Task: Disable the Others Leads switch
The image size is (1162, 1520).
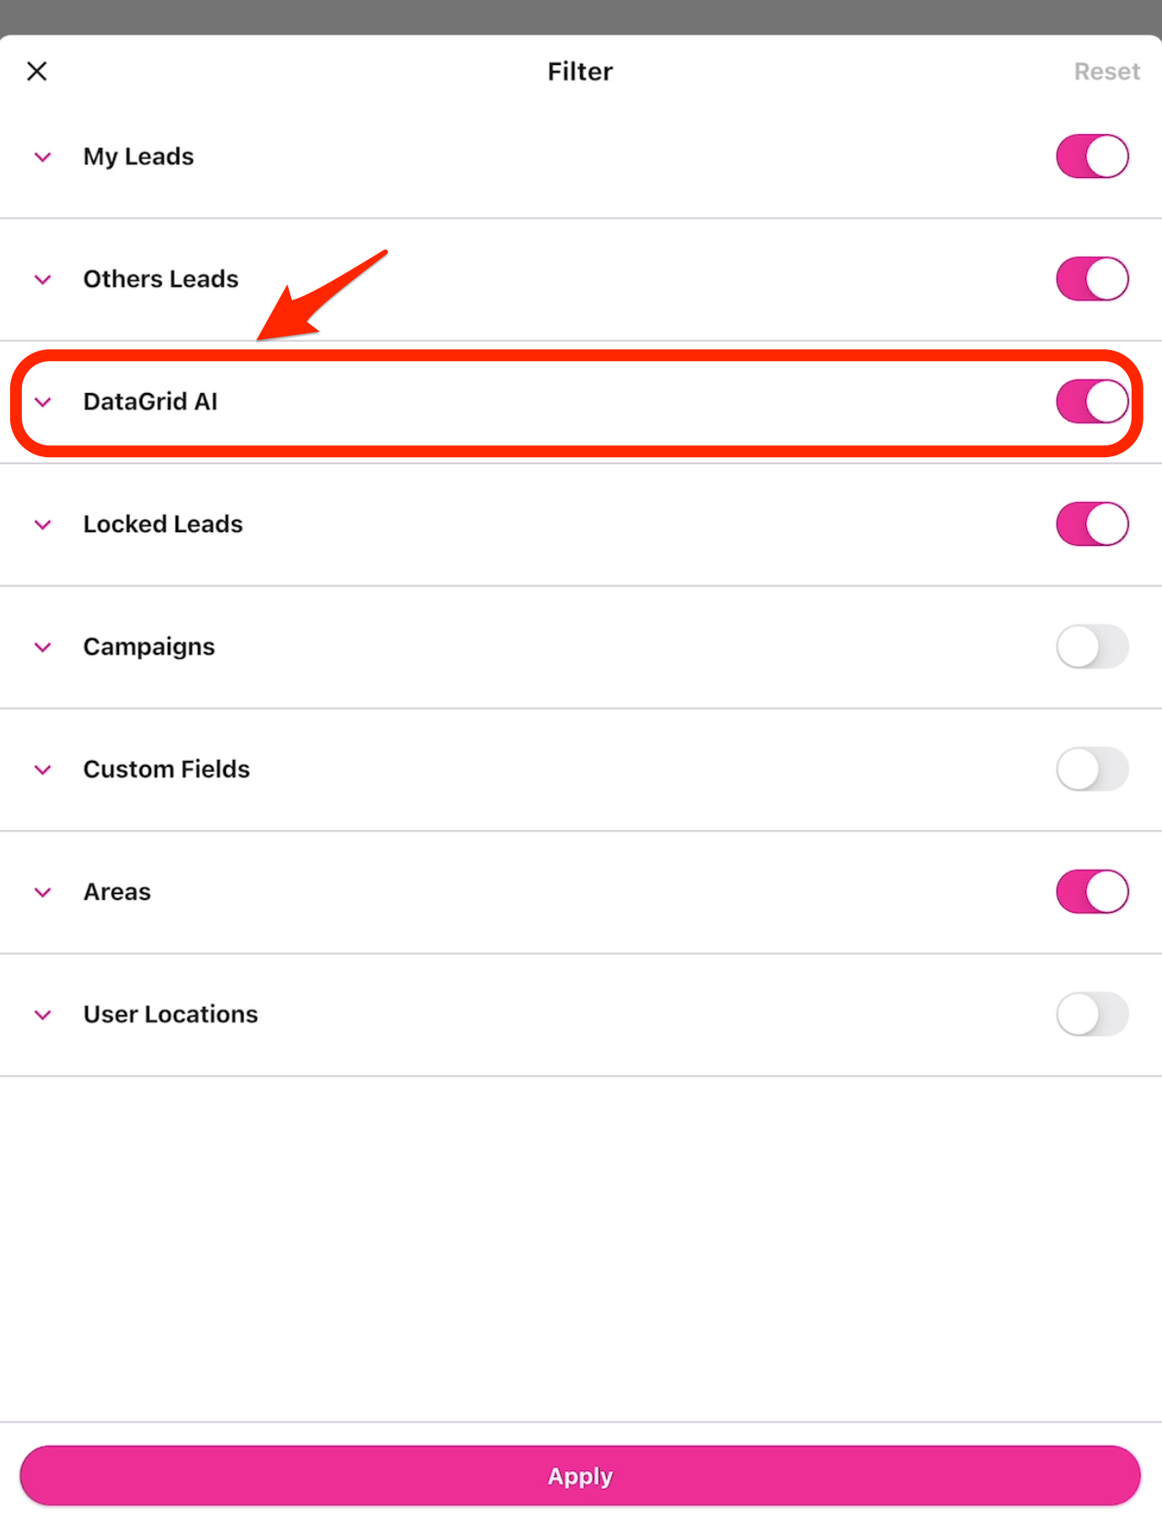Action: tap(1092, 279)
